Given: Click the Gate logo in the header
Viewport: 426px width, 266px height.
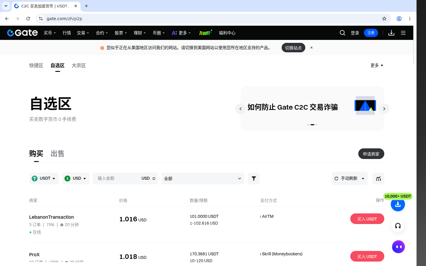Looking at the screenshot, I should [x=22, y=33].
